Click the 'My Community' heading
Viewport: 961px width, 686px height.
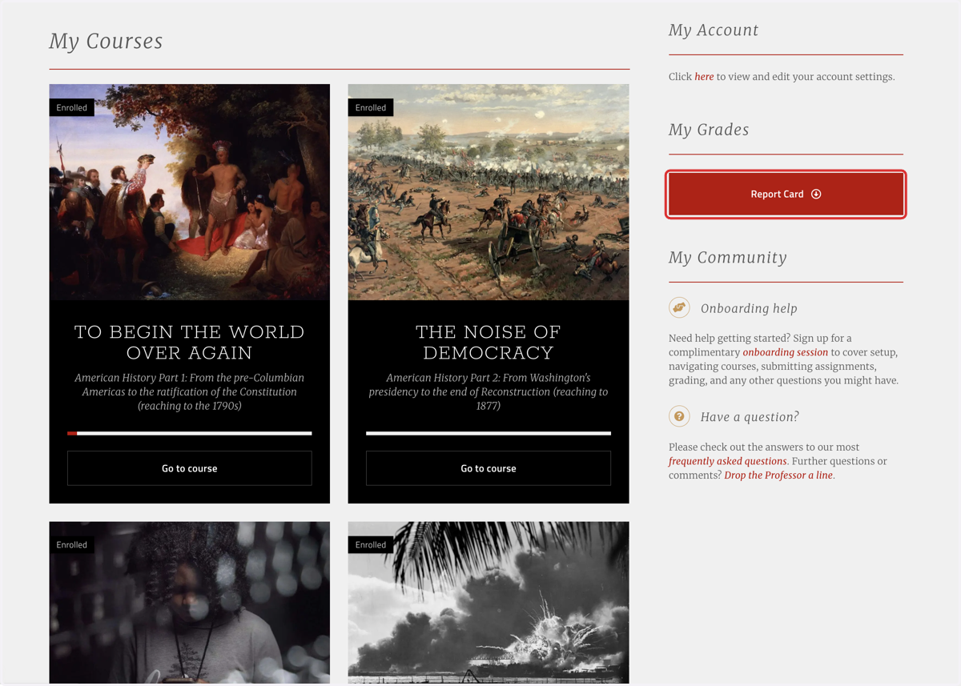tap(728, 258)
